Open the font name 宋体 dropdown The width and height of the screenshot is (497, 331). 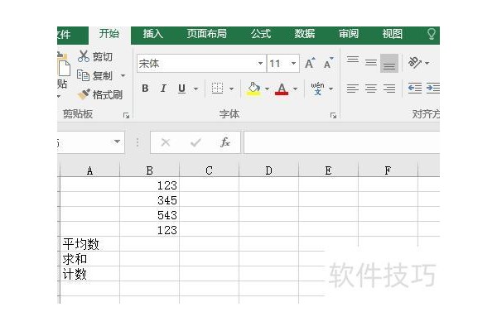point(260,63)
